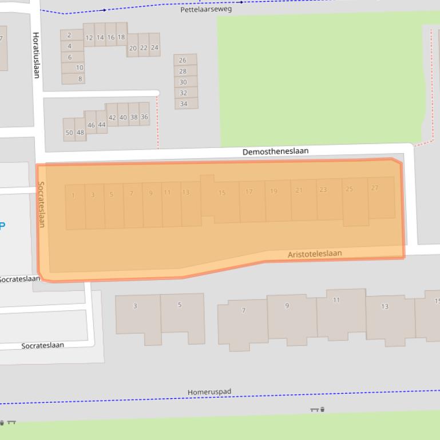
Task: Click the Homeruspad path label
Action: click(209, 392)
